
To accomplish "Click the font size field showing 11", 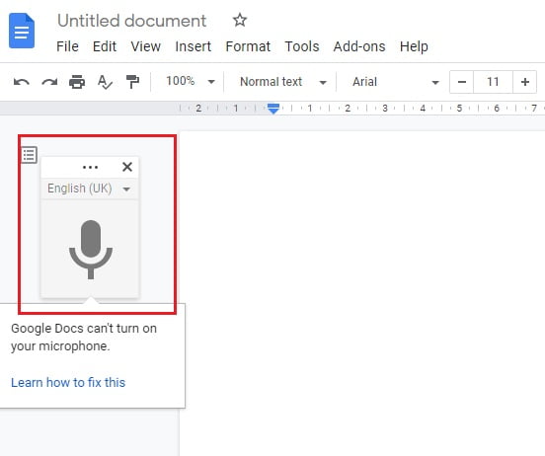I will tap(493, 82).
